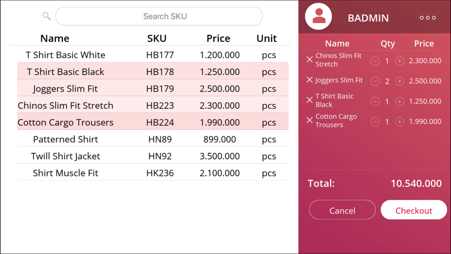Add Patterned Shirt HN89 to the cart

153,139
